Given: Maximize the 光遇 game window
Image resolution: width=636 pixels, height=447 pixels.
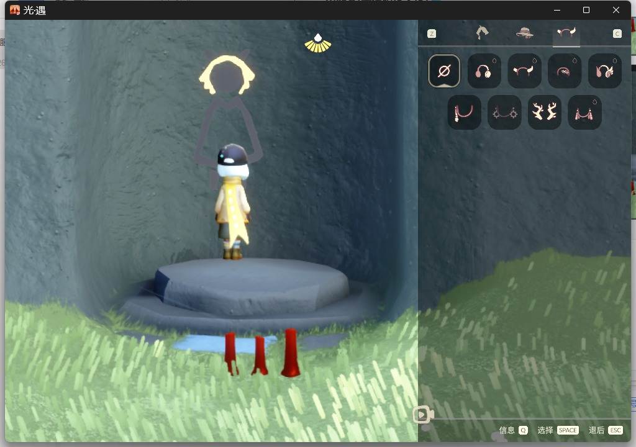Looking at the screenshot, I should click(586, 10).
